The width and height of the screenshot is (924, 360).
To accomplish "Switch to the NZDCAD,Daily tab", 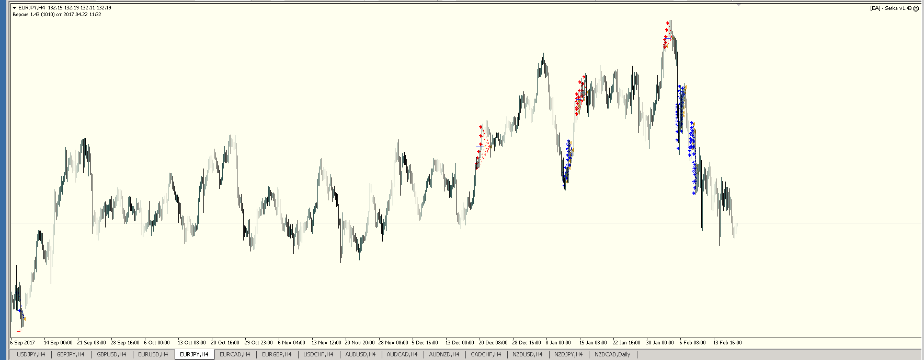I will click(612, 354).
